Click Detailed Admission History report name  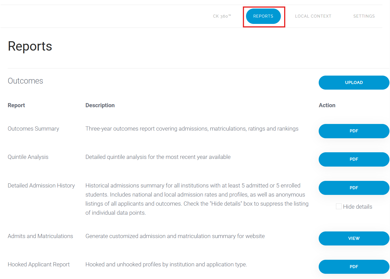click(x=41, y=186)
